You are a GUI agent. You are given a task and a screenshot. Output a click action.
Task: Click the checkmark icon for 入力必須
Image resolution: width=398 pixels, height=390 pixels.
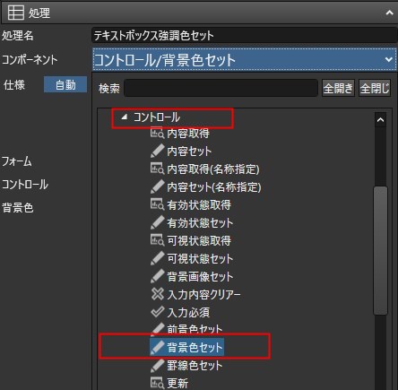click(158, 312)
